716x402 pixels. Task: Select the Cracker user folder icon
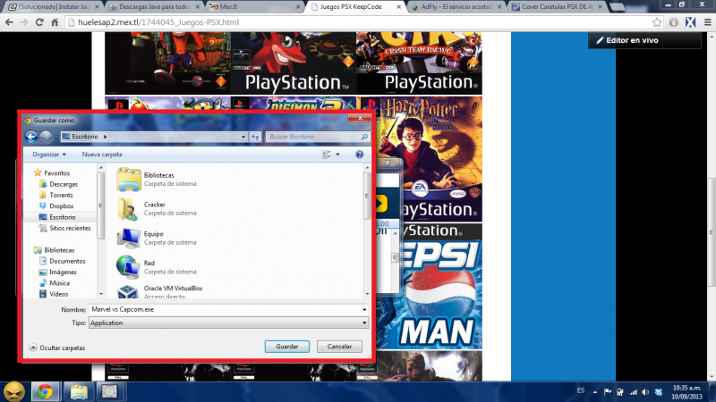(129, 209)
